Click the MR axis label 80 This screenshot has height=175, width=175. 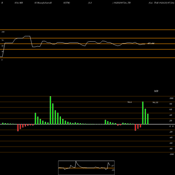[171, 104]
